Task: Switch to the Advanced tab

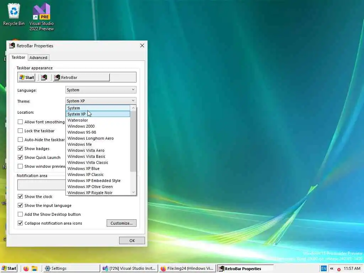Action: [x=38, y=58]
